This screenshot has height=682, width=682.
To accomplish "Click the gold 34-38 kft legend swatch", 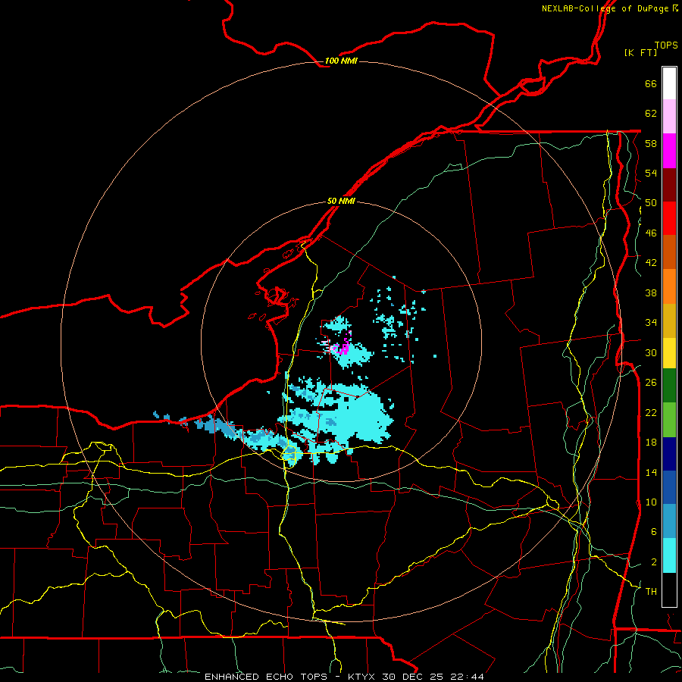I will point(669,321).
